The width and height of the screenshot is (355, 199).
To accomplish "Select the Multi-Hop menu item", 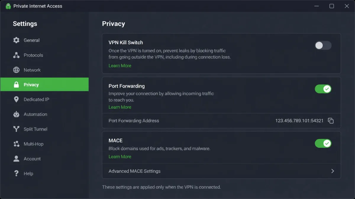I will tap(44, 144).
